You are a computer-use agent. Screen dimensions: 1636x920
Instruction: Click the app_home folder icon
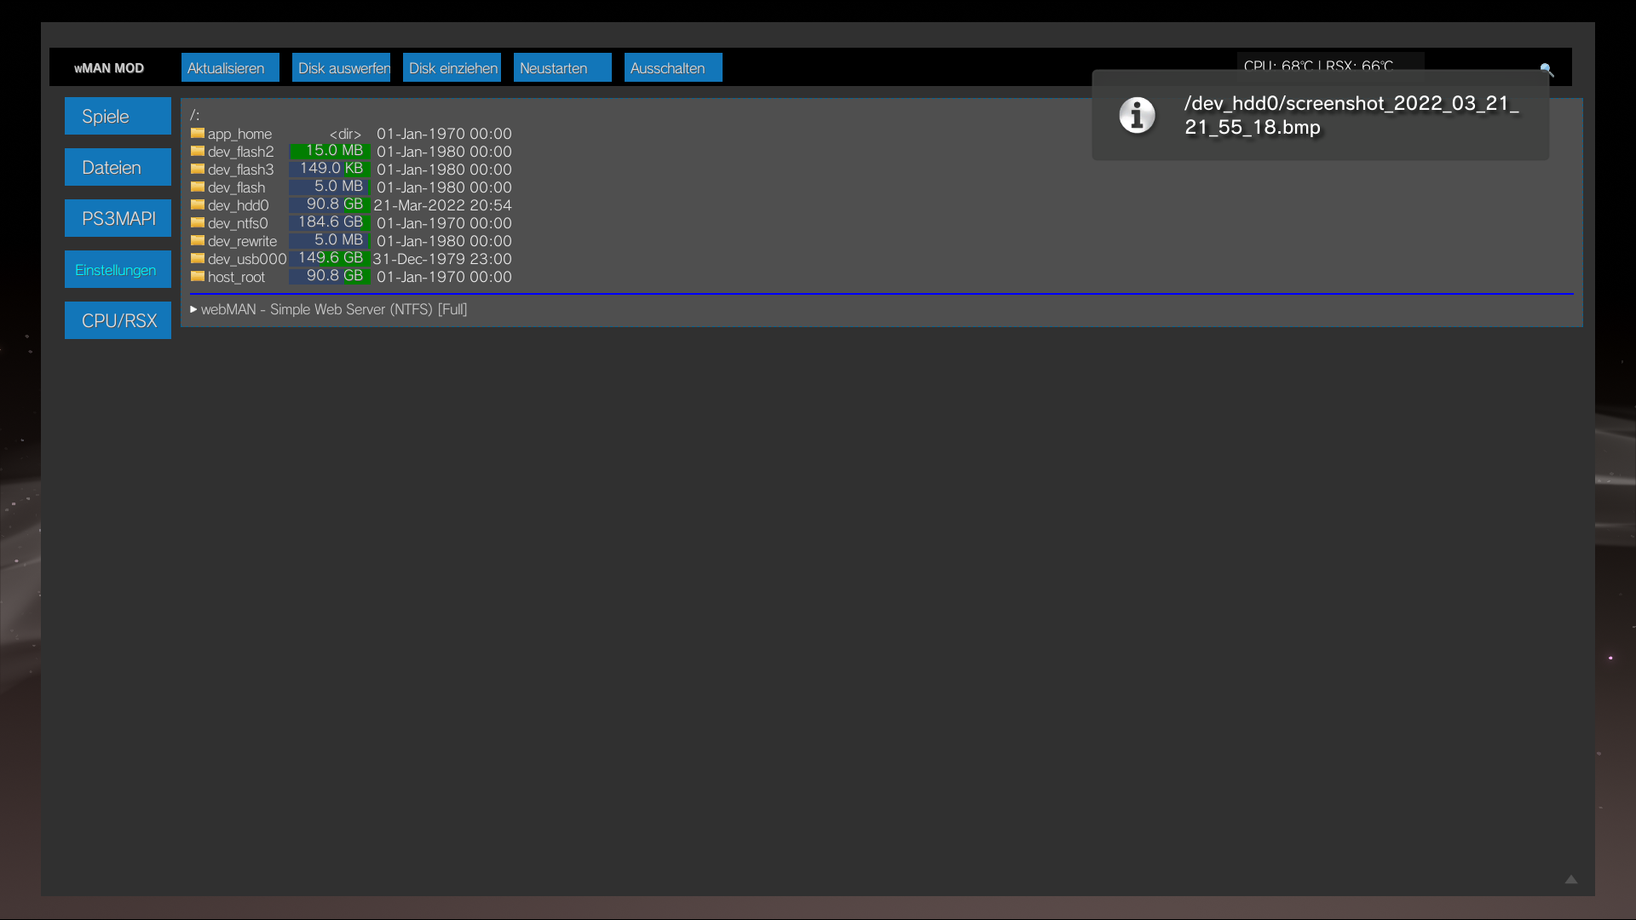pos(197,133)
